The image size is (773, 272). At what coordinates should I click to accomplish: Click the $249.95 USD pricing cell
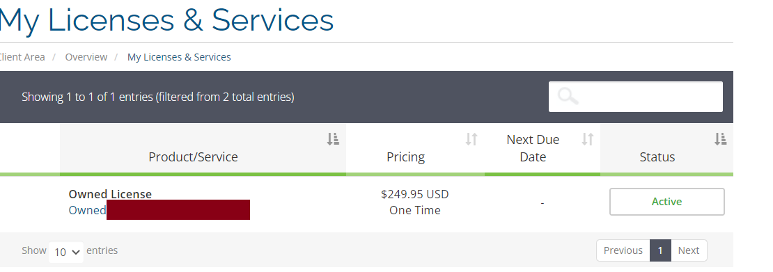[415, 194]
